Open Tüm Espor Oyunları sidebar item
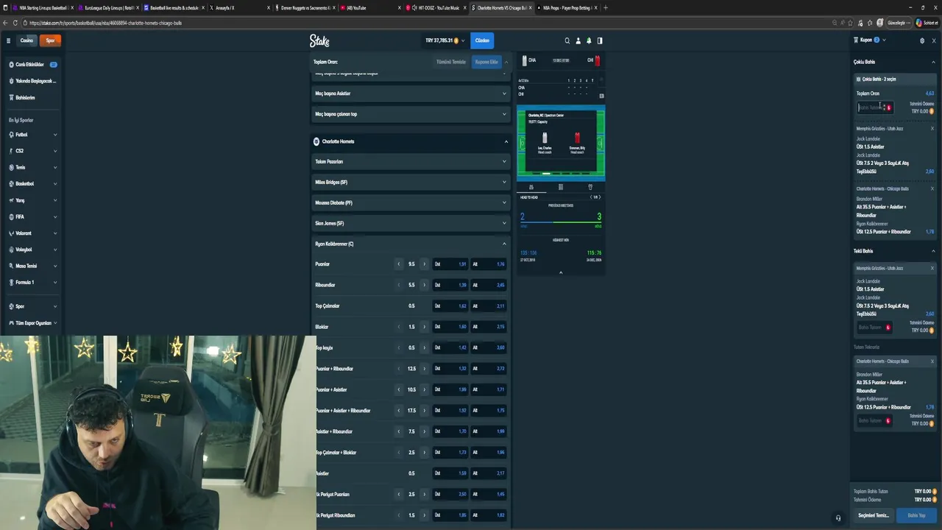Screen dimensions: 942x530 pyautogui.click(x=33, y=323)
